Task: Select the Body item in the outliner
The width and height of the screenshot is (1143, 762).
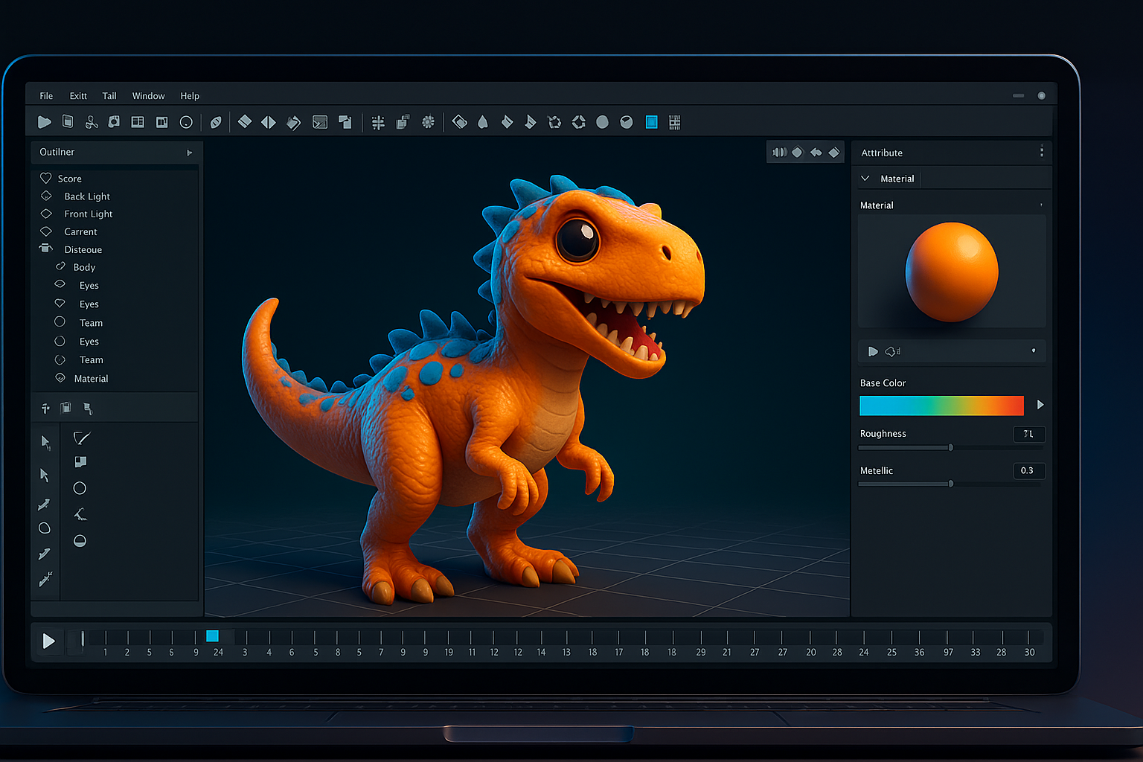Action: point(84,267)
